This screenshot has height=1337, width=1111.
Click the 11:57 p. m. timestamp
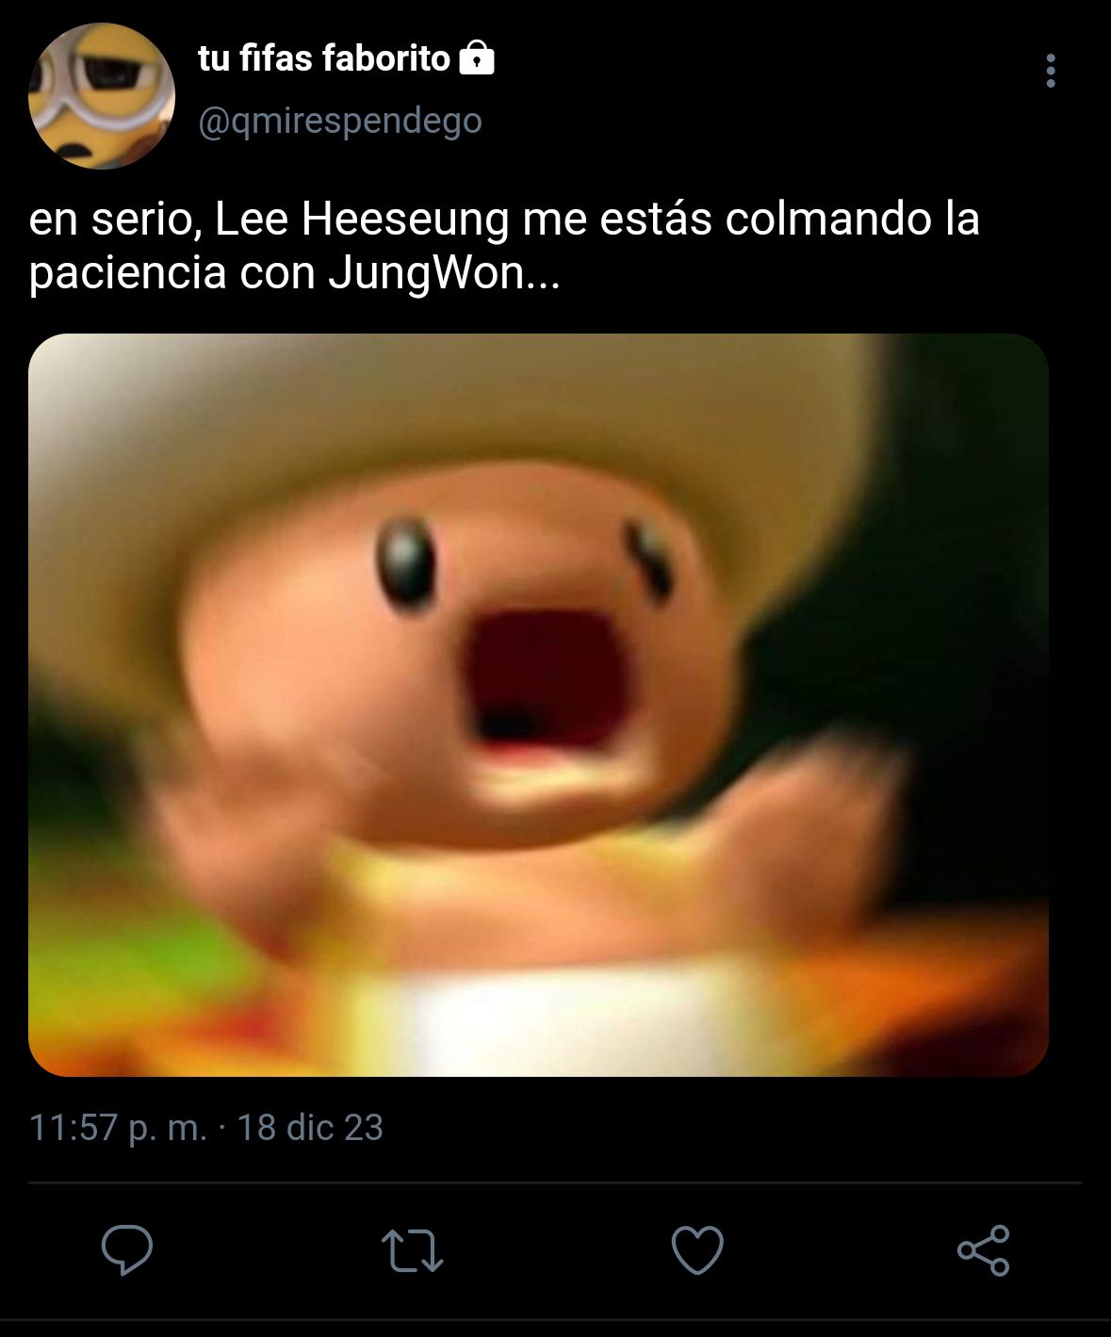[118, 1128]
